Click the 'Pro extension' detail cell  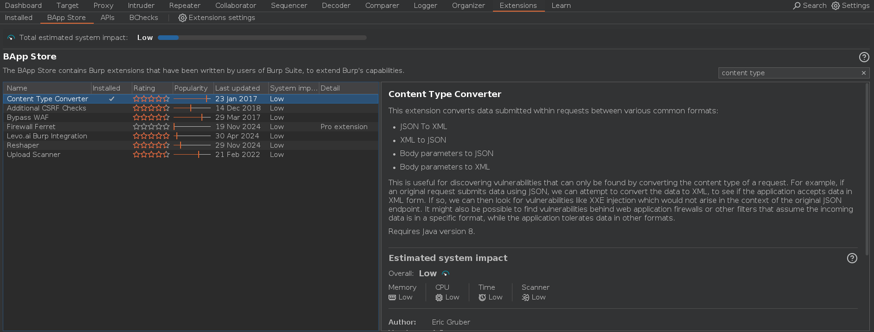[344, 127]
